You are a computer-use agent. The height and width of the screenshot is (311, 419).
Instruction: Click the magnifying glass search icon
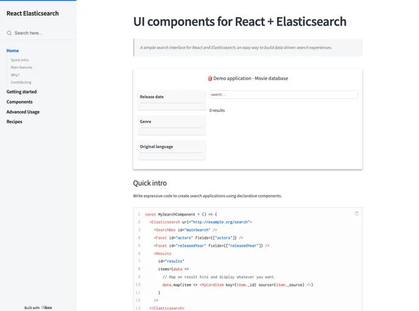(x=9, y=33)
